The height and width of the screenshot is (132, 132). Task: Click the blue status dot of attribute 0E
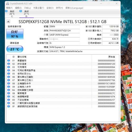click(9, 103)
